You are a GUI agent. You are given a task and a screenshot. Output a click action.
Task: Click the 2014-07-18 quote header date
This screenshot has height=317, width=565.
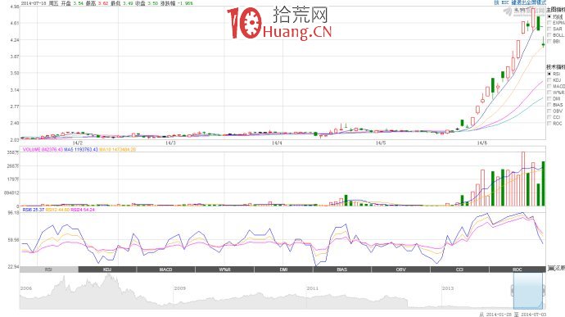point(34,3)
